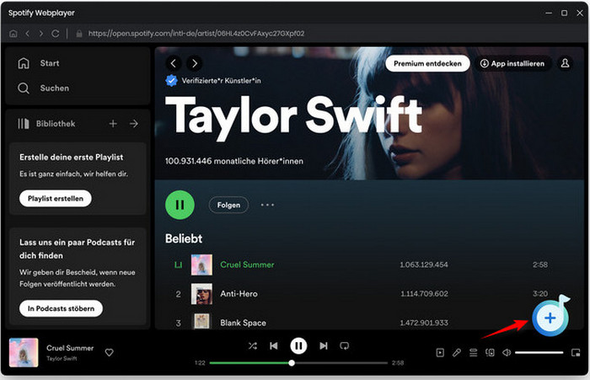Click the blue plus add-music floating button
This screenshot has width=590, height=380.
(550, 318)
